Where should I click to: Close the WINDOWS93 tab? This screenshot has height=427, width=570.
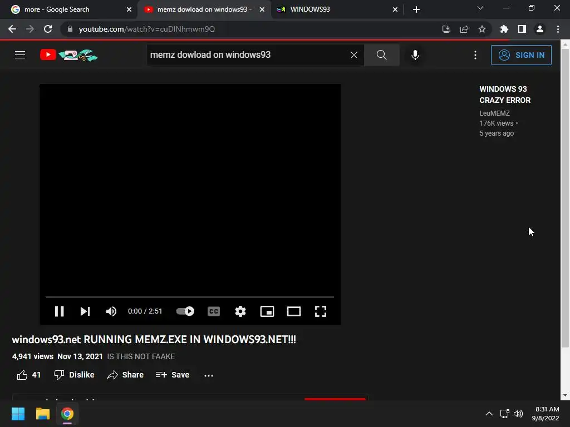tap(395, 9)
